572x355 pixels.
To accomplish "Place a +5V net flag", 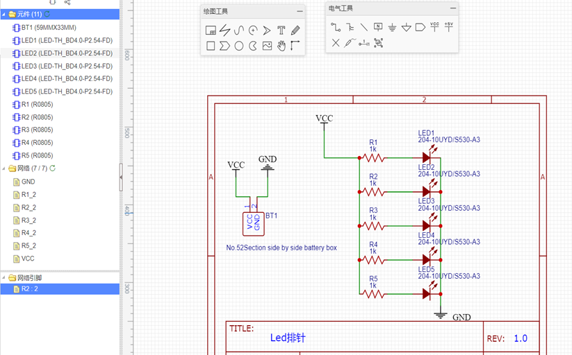I will click(449, 27).
